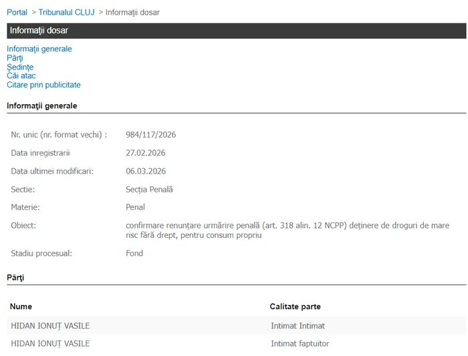Click the Nume column header
The width and height of the screenshot is (468, 356).
coord(21,307)
